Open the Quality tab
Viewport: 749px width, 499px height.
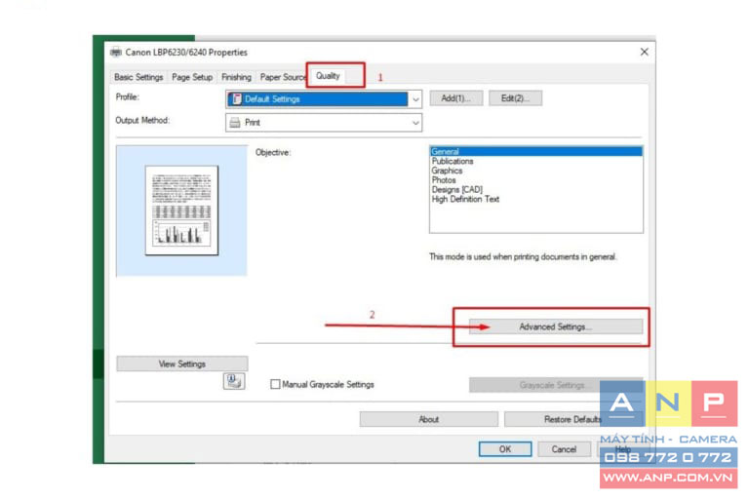tap(328, 76)
